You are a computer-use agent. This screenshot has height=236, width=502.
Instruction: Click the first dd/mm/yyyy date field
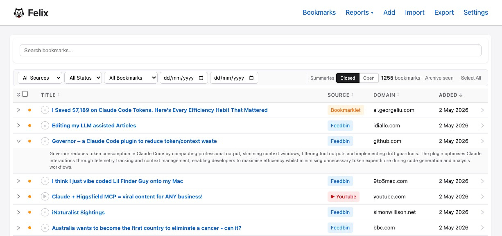point(184,78)
